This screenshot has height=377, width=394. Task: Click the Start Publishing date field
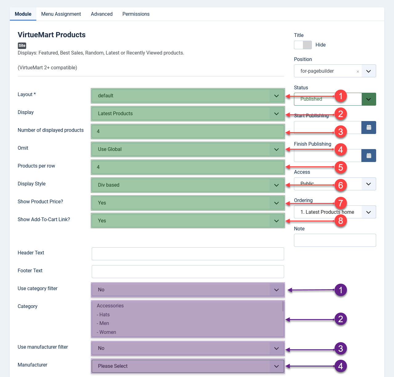tap(328, 128)
